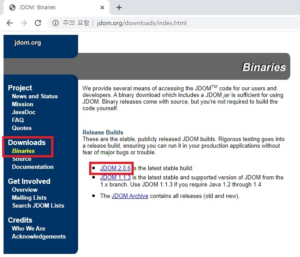Select Binaries under Downloads
300x257 pixels.
point(23,151)
